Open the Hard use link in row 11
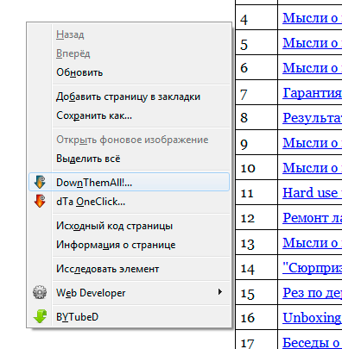Viewport: 342px width, 349px height. 312,193
